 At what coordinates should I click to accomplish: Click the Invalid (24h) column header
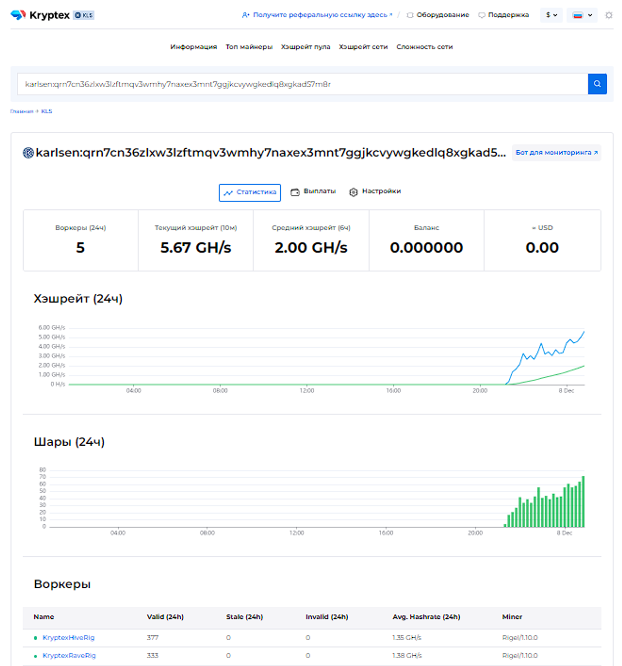(327, 617)
